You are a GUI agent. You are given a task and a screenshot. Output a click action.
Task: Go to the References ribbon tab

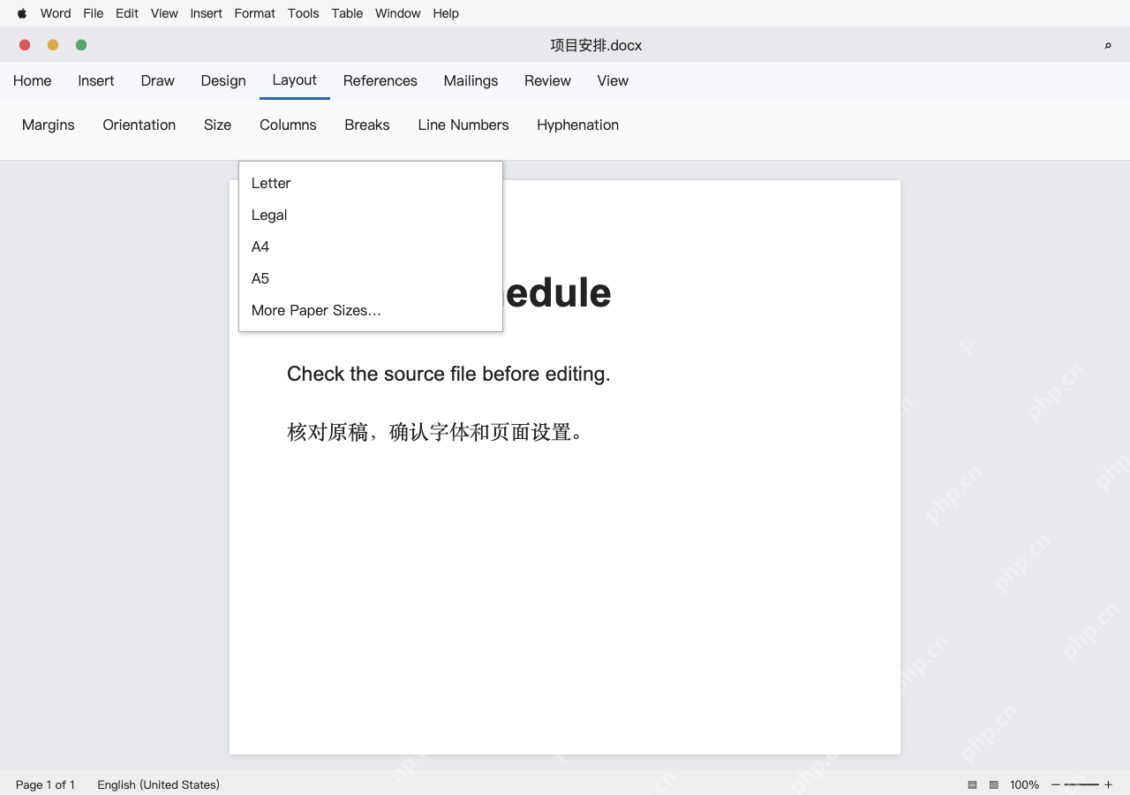(380, 80)
